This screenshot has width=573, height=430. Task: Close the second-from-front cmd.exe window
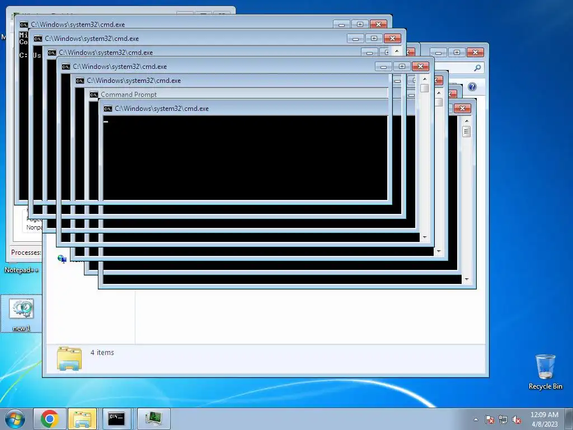point(392,39)
